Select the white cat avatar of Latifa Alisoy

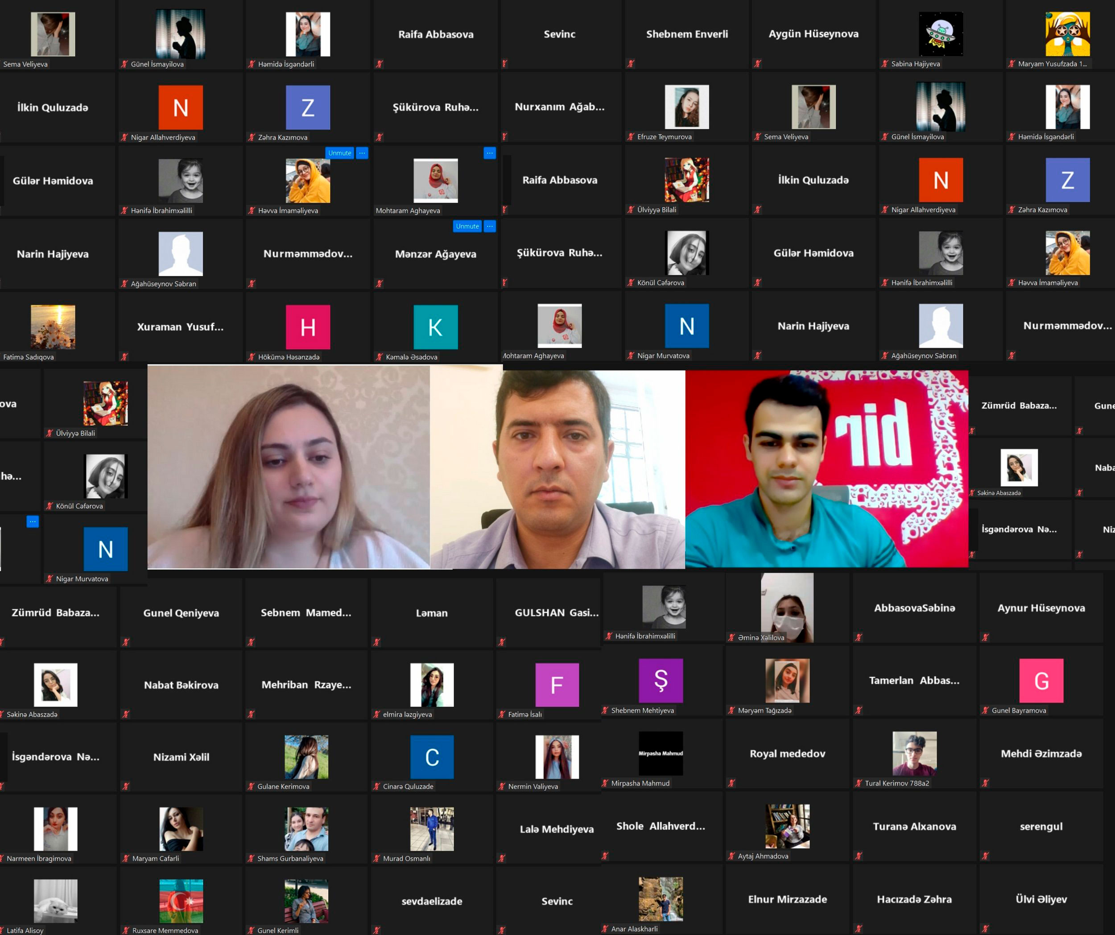(x=56, y=901)
